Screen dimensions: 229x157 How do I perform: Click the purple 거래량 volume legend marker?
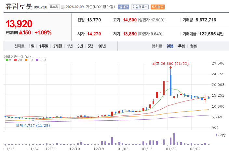click(x=216, y=135)
